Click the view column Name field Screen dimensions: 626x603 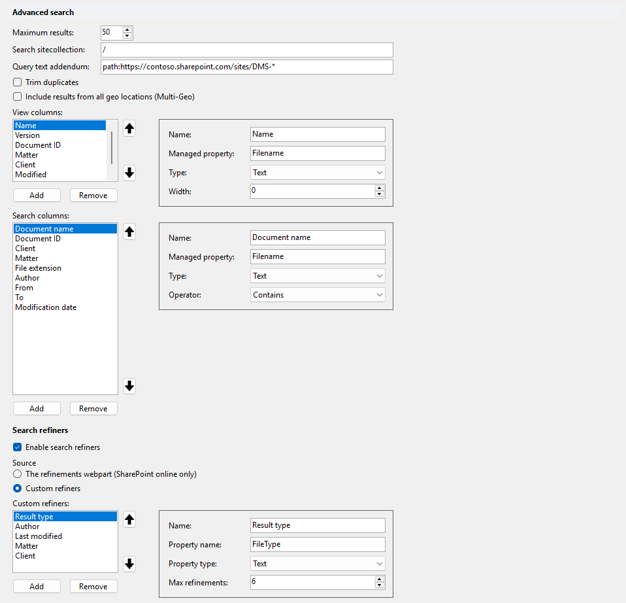318,134
